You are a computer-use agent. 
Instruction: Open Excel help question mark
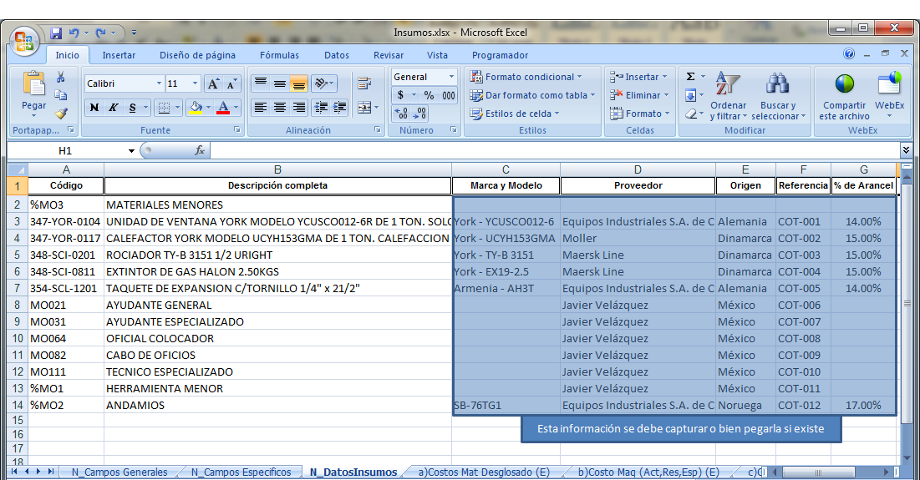click(x=848, y=54)
